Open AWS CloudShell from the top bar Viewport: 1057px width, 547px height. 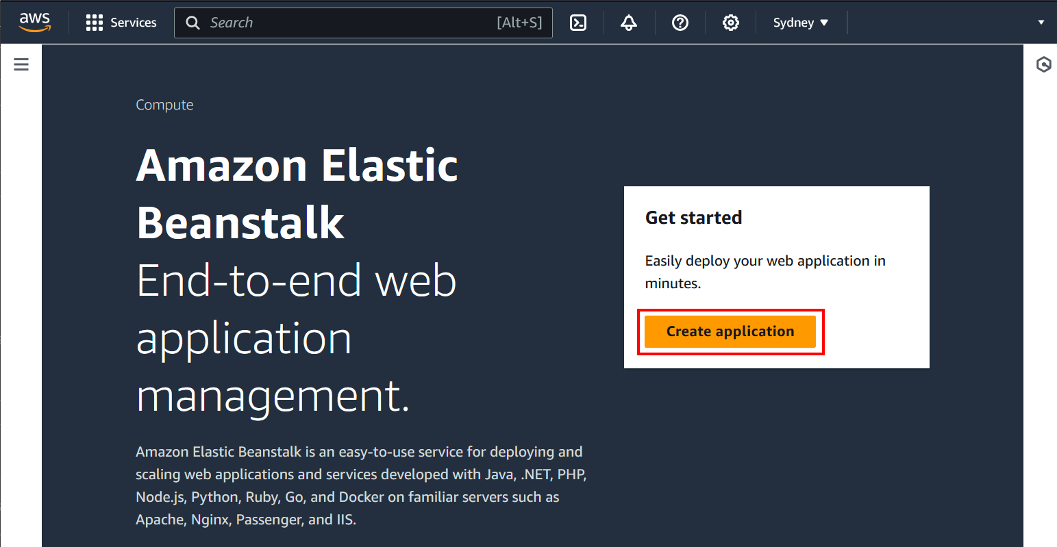pyautogui.click(x=577, y=22)
